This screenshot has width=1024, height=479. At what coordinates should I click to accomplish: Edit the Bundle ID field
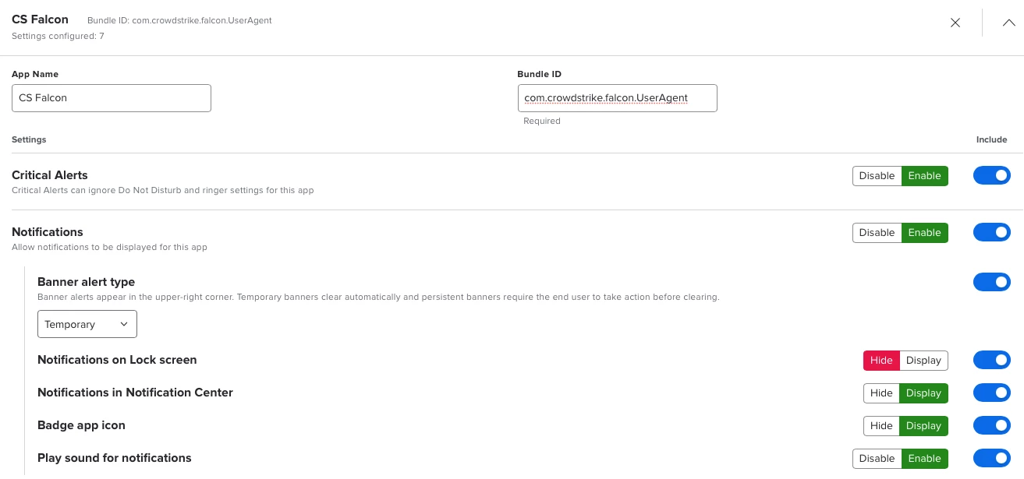click(617, 98)
